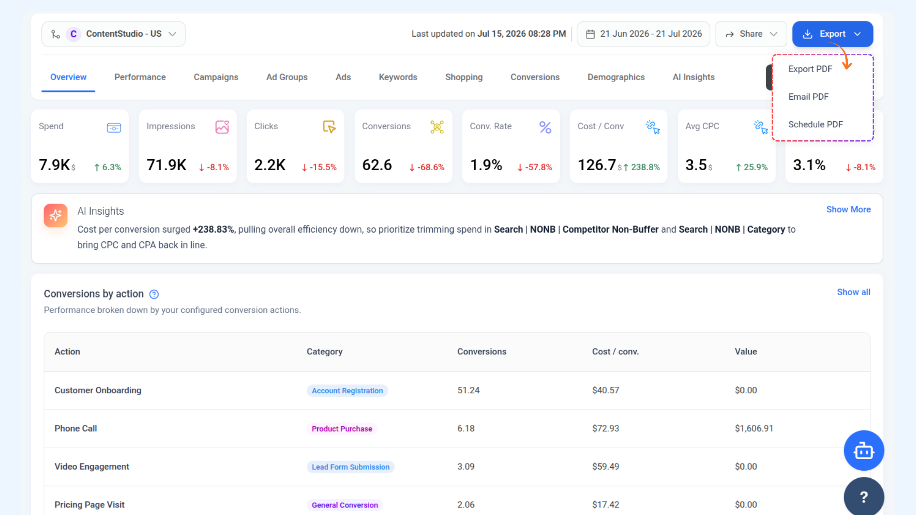Click the Cost / Conv pointer icon

tap(653, 127)
